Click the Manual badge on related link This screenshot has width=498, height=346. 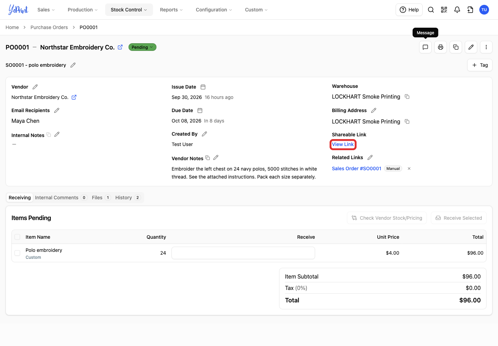click(393, 169)
